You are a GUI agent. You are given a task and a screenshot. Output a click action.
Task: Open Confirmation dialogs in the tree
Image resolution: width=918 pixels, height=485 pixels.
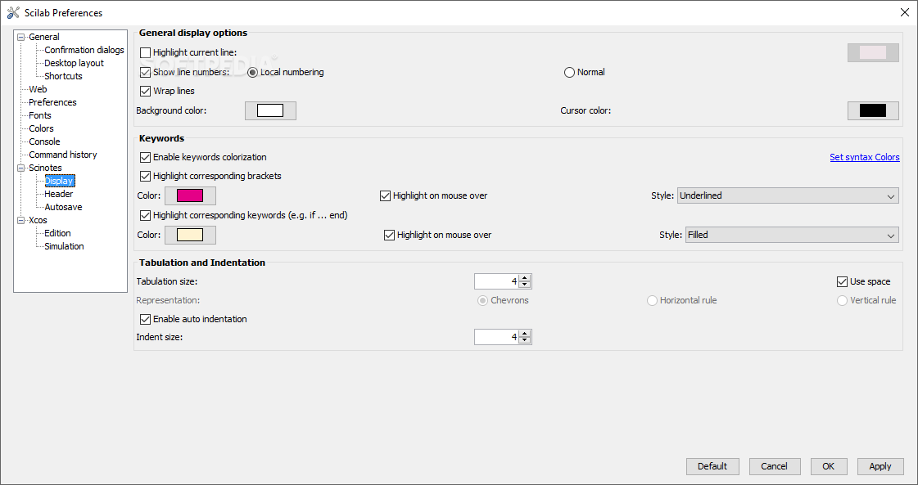tap(84, 50)
